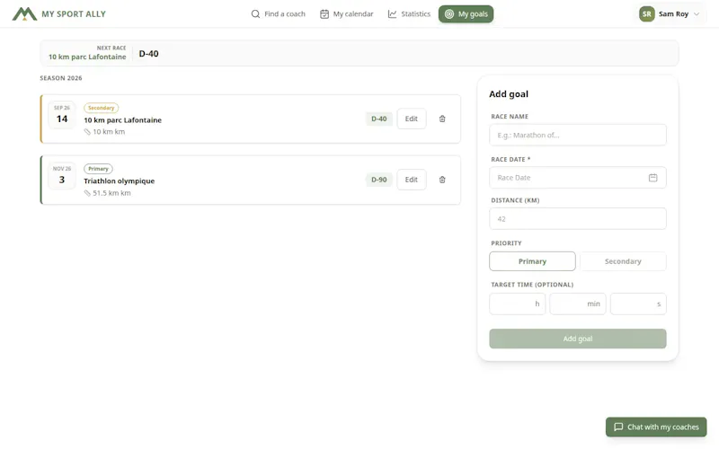Focus the Race Date field
The width and height of the screenshot is (719, 449).
click(578, 178)
